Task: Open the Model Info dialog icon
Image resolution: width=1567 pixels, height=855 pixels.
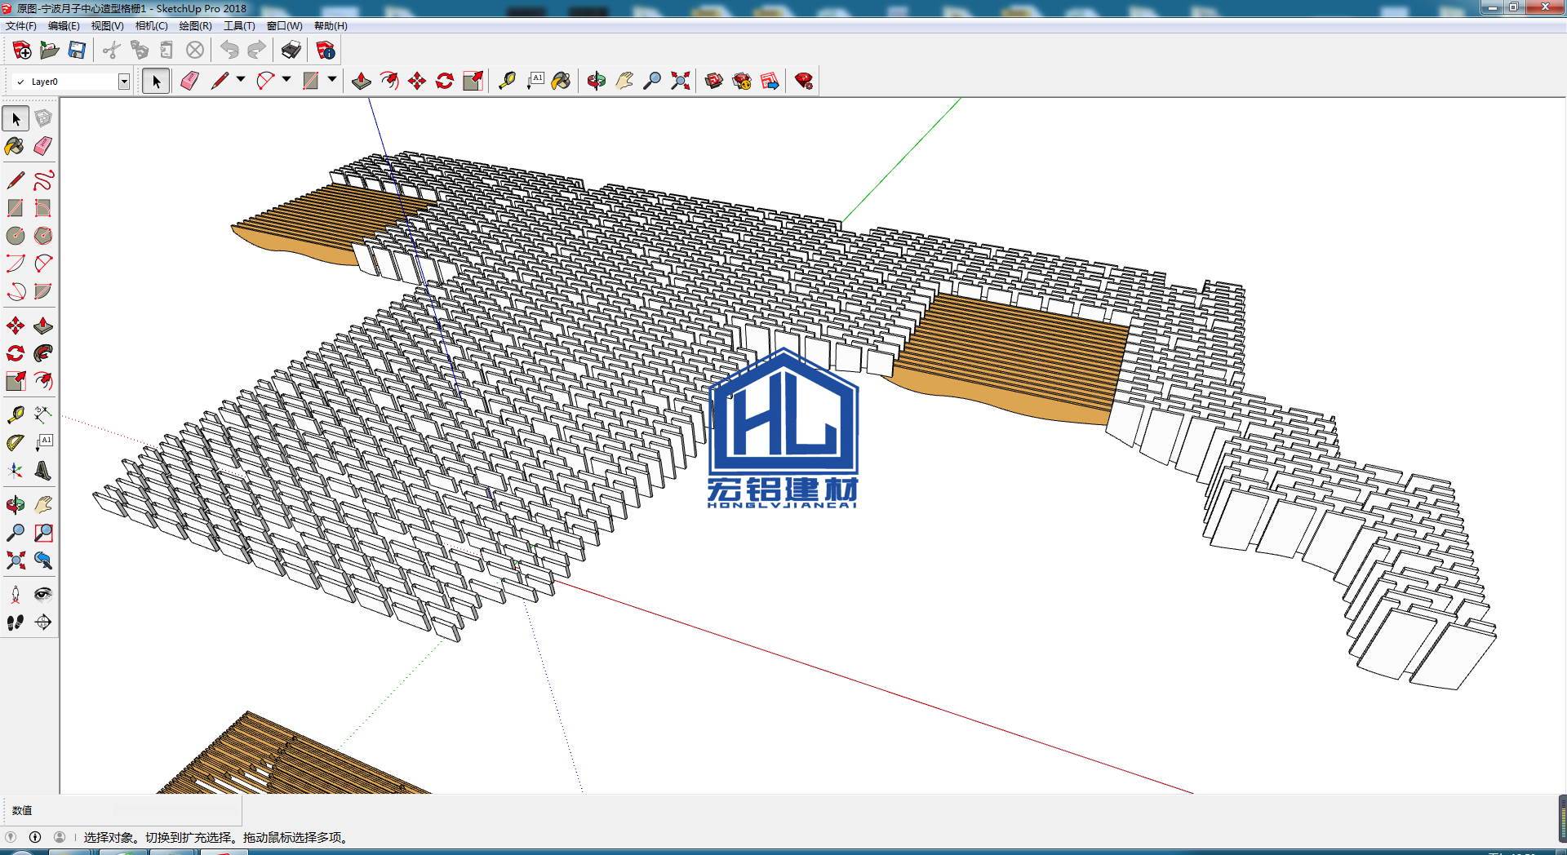Action: coord(326,51)
